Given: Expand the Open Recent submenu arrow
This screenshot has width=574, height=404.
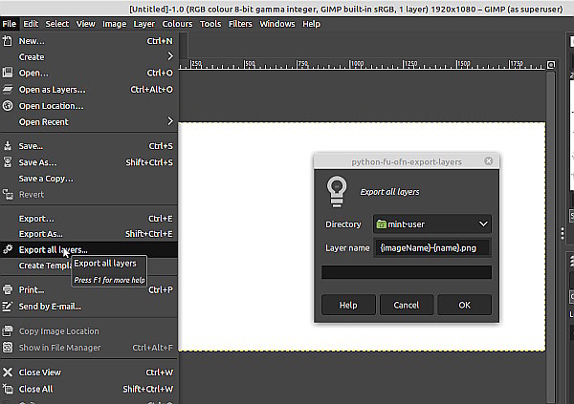Looking at the screenshot, I should (x=170, y=121).
